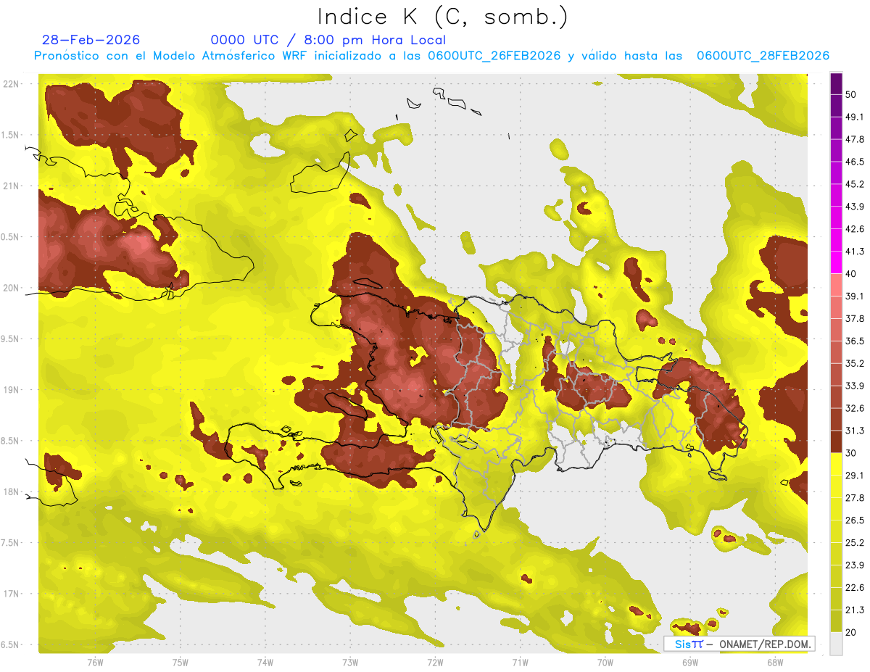Click the '22N' latitude label
The height and width of the screenshot is (672, 870).
click(11, 84)
